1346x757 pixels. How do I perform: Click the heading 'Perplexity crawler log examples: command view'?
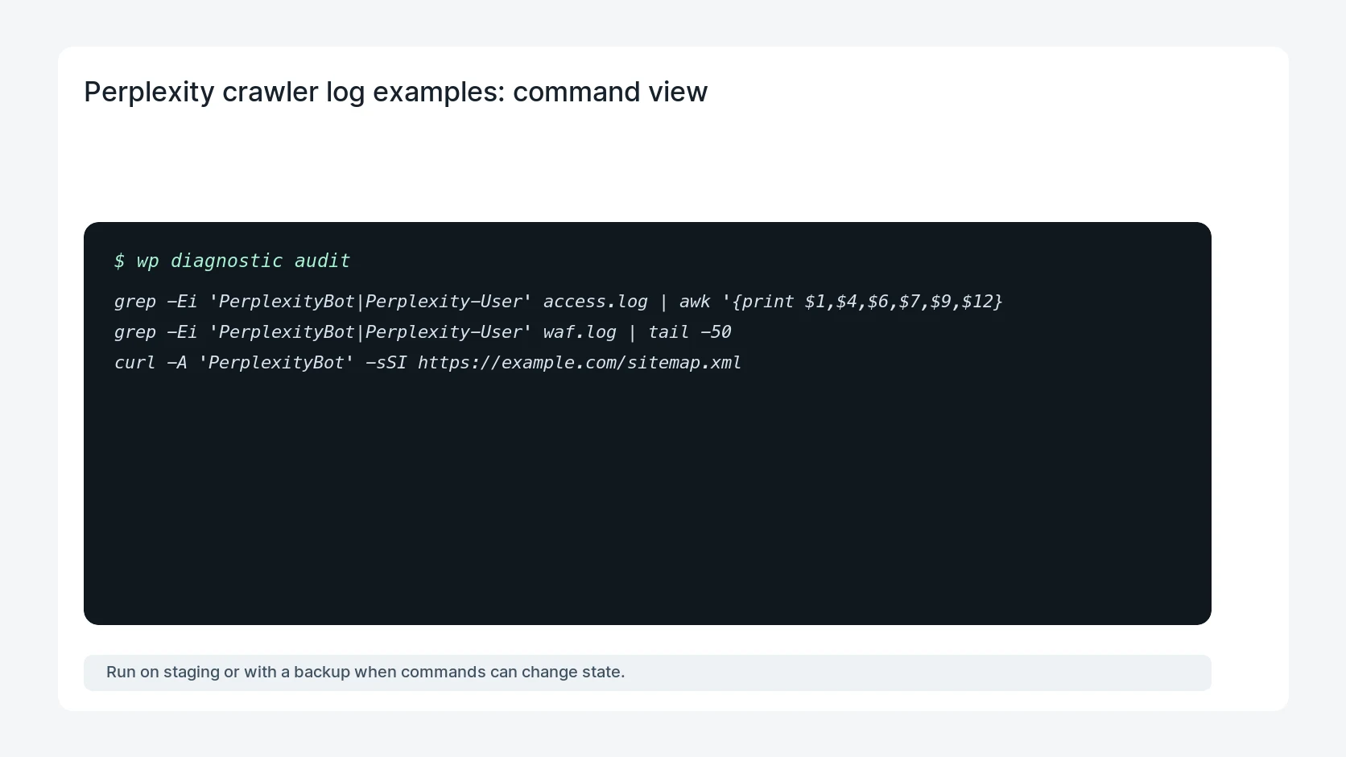click(x=395, y=93)
